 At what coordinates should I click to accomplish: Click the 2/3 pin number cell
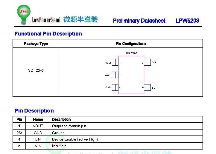[x=19, y=133]
